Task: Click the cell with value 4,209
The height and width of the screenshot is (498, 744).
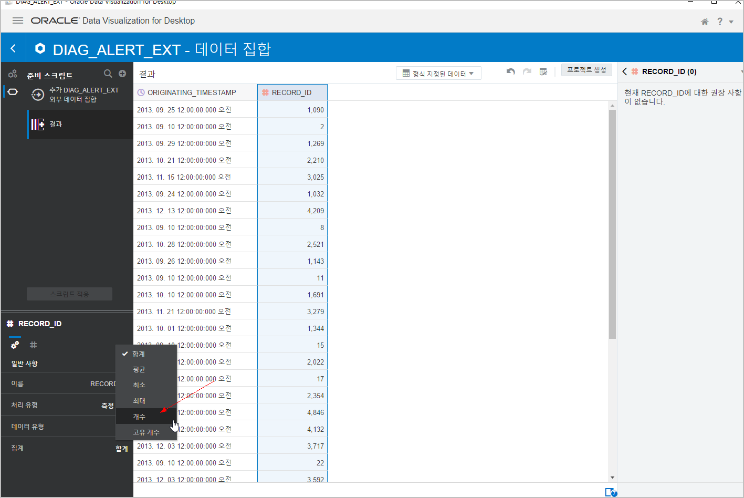Action: (292, 211)
